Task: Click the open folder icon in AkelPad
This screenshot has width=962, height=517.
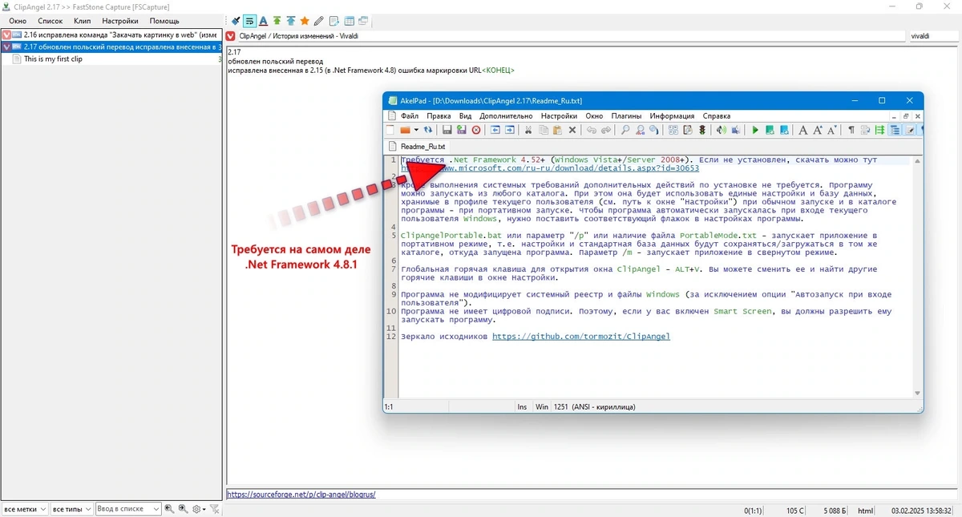Action: coord(405,130)
